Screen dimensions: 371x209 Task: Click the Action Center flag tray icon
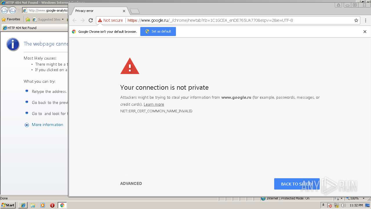point(330,206)
